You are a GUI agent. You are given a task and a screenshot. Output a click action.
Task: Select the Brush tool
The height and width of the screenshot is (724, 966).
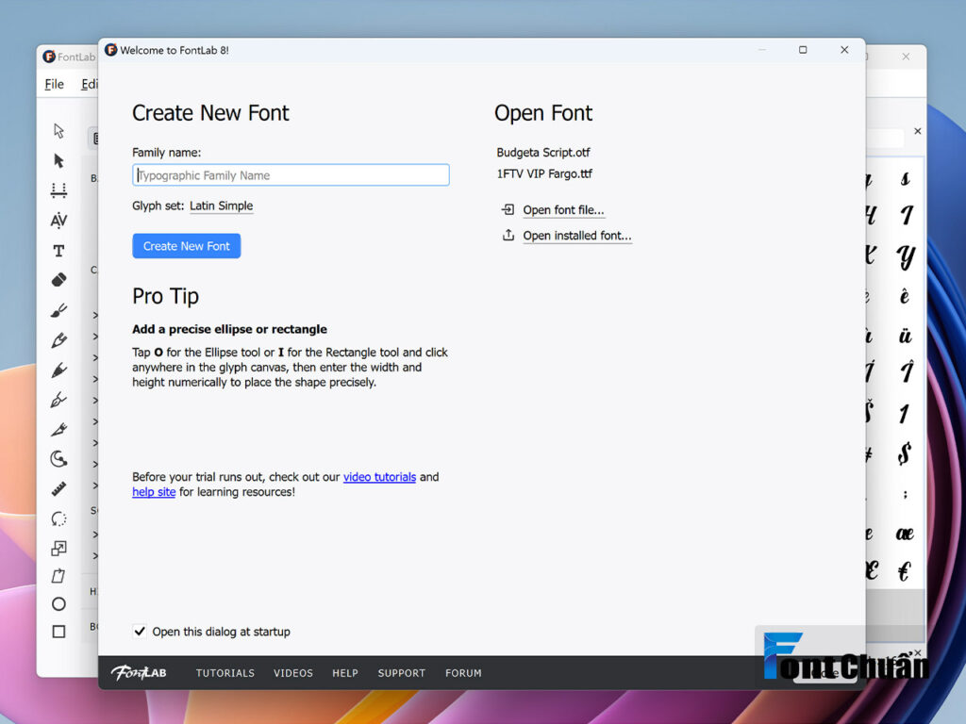pos(58,310)
